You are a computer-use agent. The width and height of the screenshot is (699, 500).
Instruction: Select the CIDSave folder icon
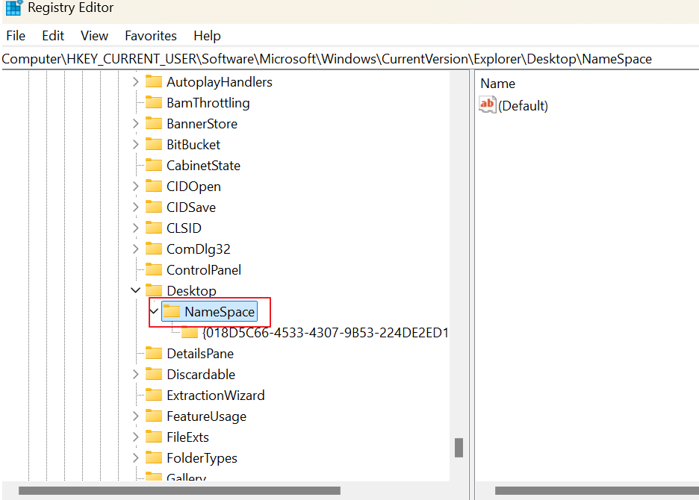(154, 207)
